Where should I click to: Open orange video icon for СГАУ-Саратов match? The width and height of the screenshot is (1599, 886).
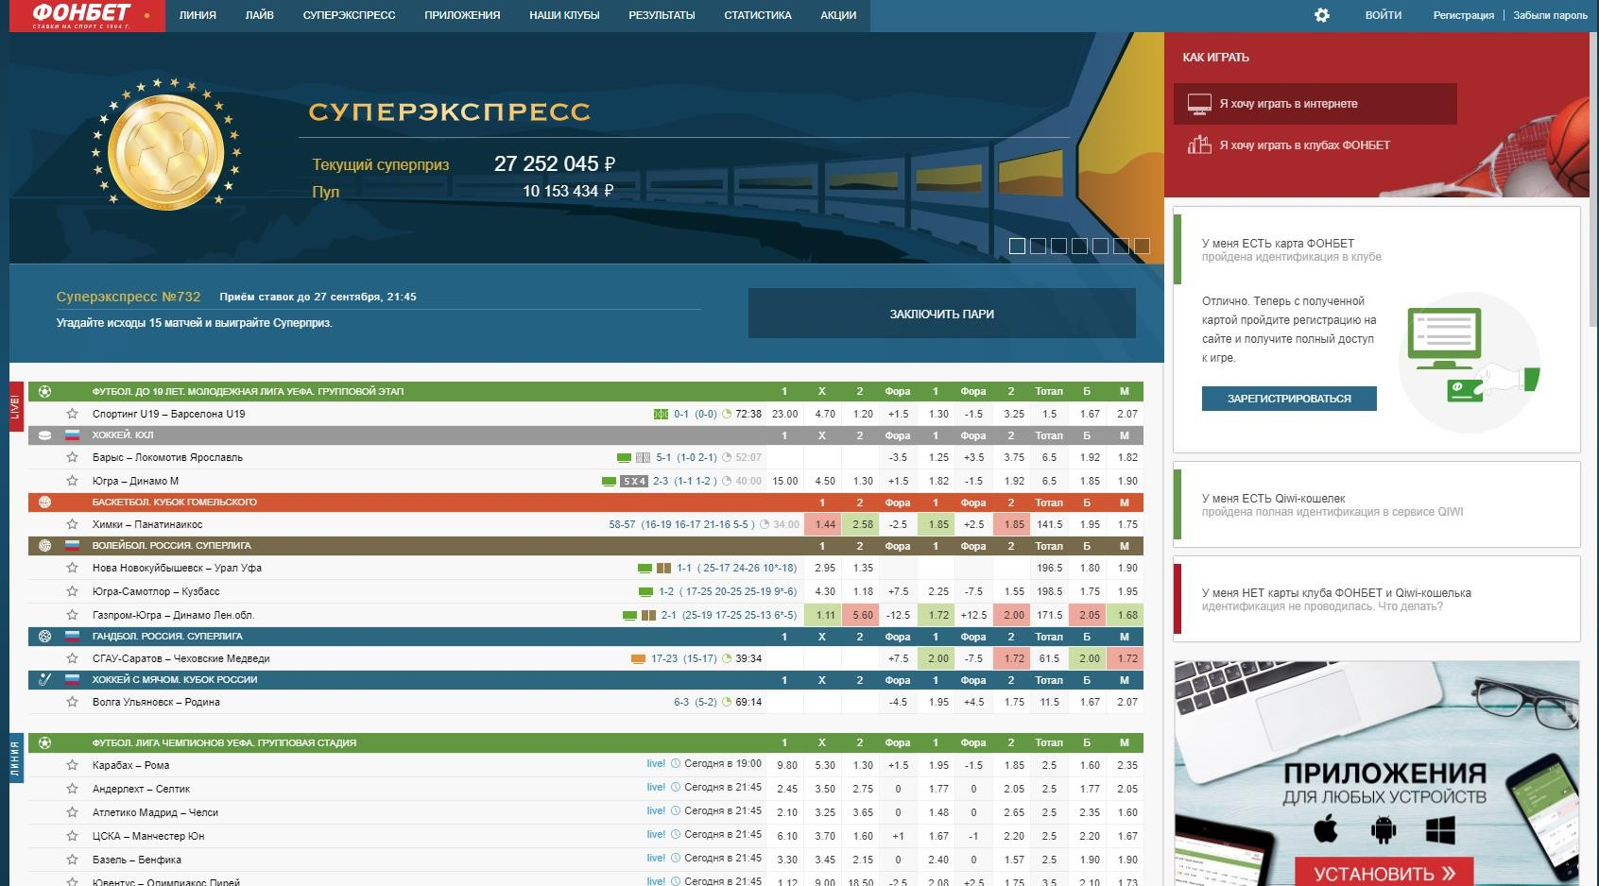click(x=638, y=658)
